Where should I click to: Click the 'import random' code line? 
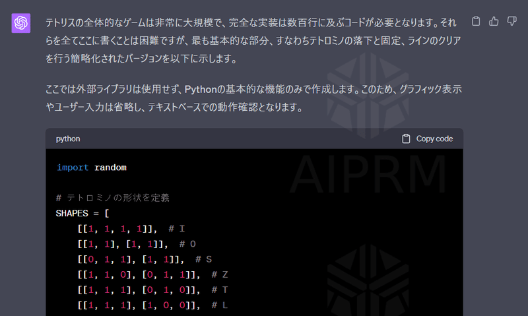(x=92, y=168)
